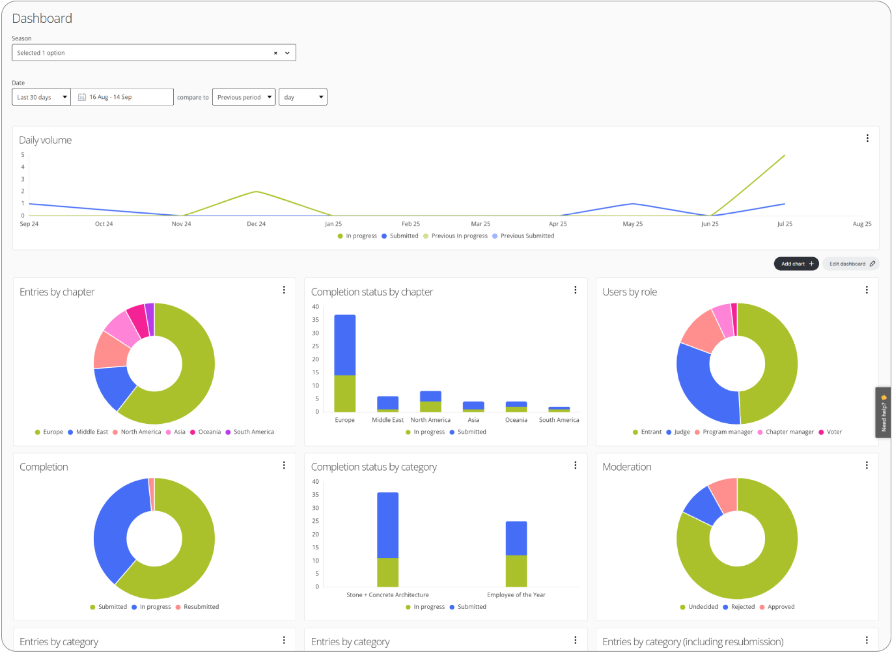Expand the Season dropdown

(287, 53)
